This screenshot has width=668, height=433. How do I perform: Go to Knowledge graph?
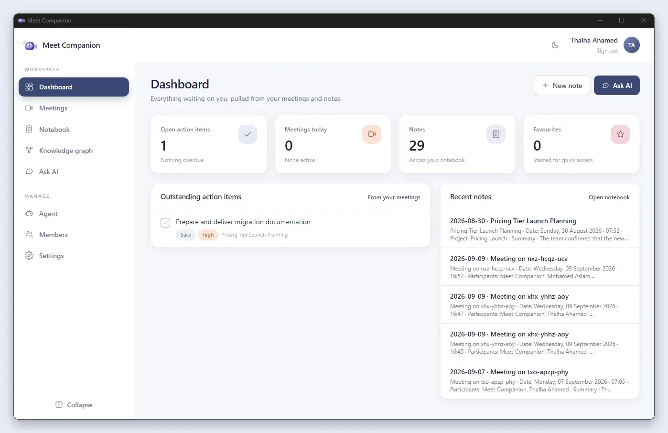click(74, 150)
